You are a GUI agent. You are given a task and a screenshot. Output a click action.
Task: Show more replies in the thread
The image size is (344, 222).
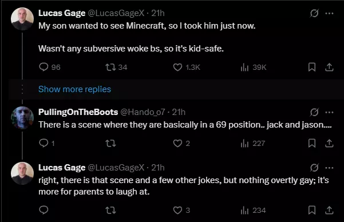point(74,89)
